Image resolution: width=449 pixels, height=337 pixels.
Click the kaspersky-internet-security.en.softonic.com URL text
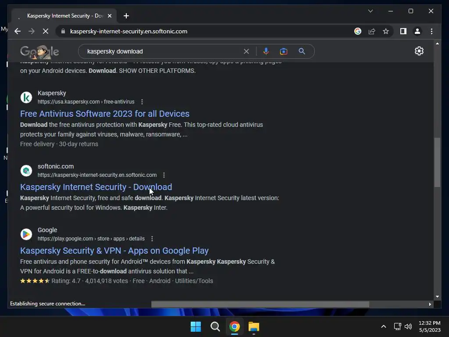click(x=97, y=175)
